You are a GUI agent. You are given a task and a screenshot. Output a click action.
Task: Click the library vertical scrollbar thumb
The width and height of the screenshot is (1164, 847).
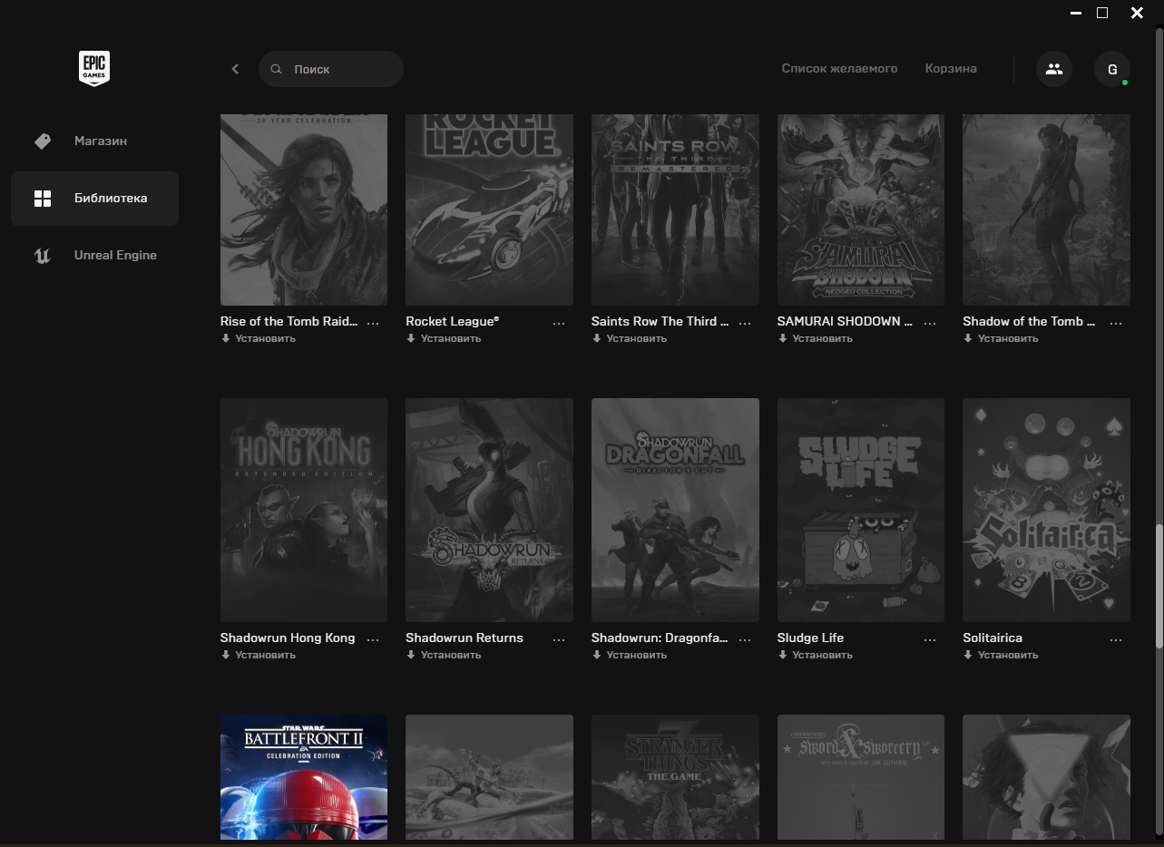[1159, 586]
